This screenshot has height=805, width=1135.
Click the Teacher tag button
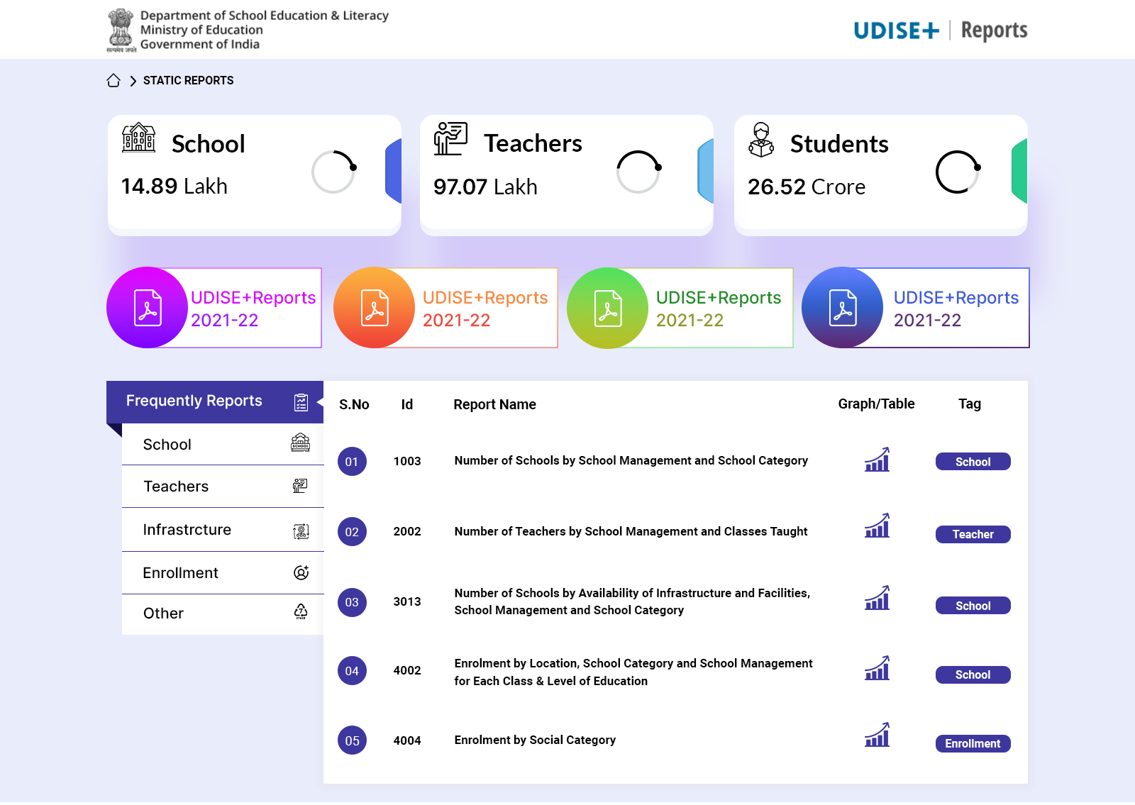pyautogui.click(x=973, y=534)
